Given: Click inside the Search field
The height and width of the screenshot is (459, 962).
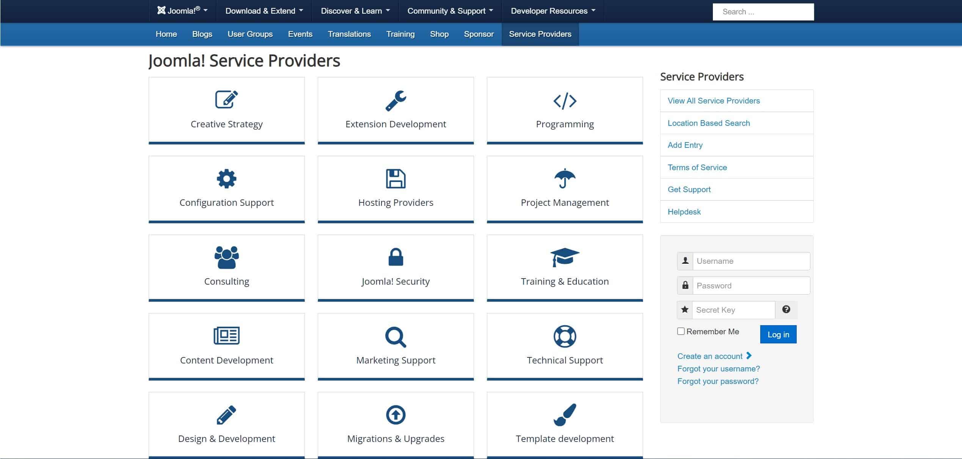Looking at the screenshot, I should click(x=763, y=11).
